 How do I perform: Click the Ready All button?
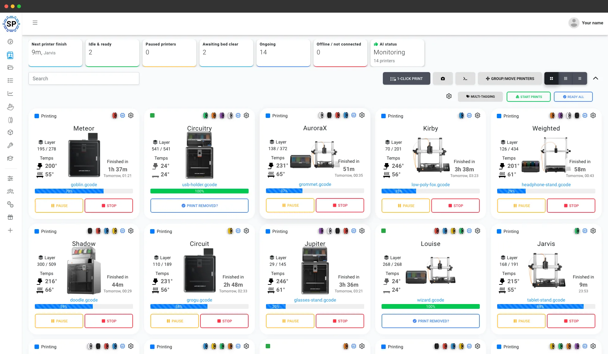(573, 97)
